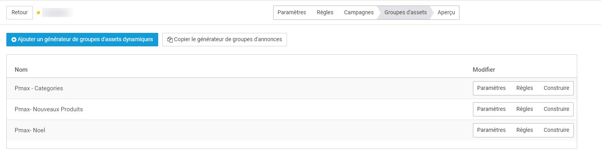Copy the ad group generator
601x160 pixels.
click(x=224, y=40)
